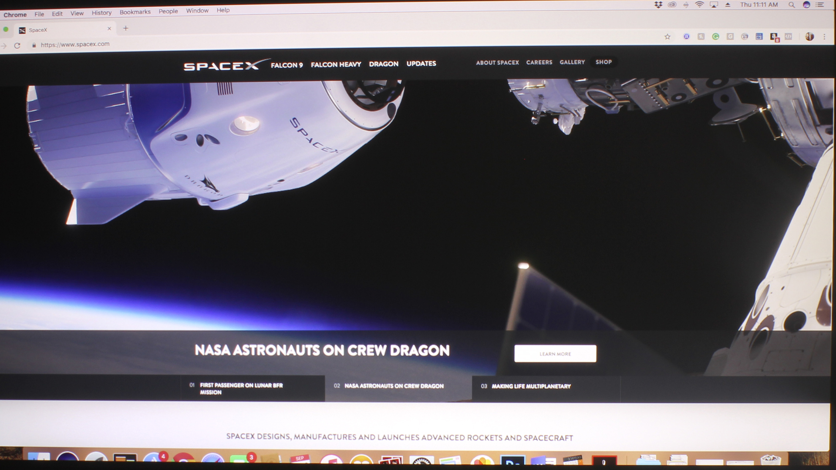Bookmark this page with the star icon

[667, 37]
